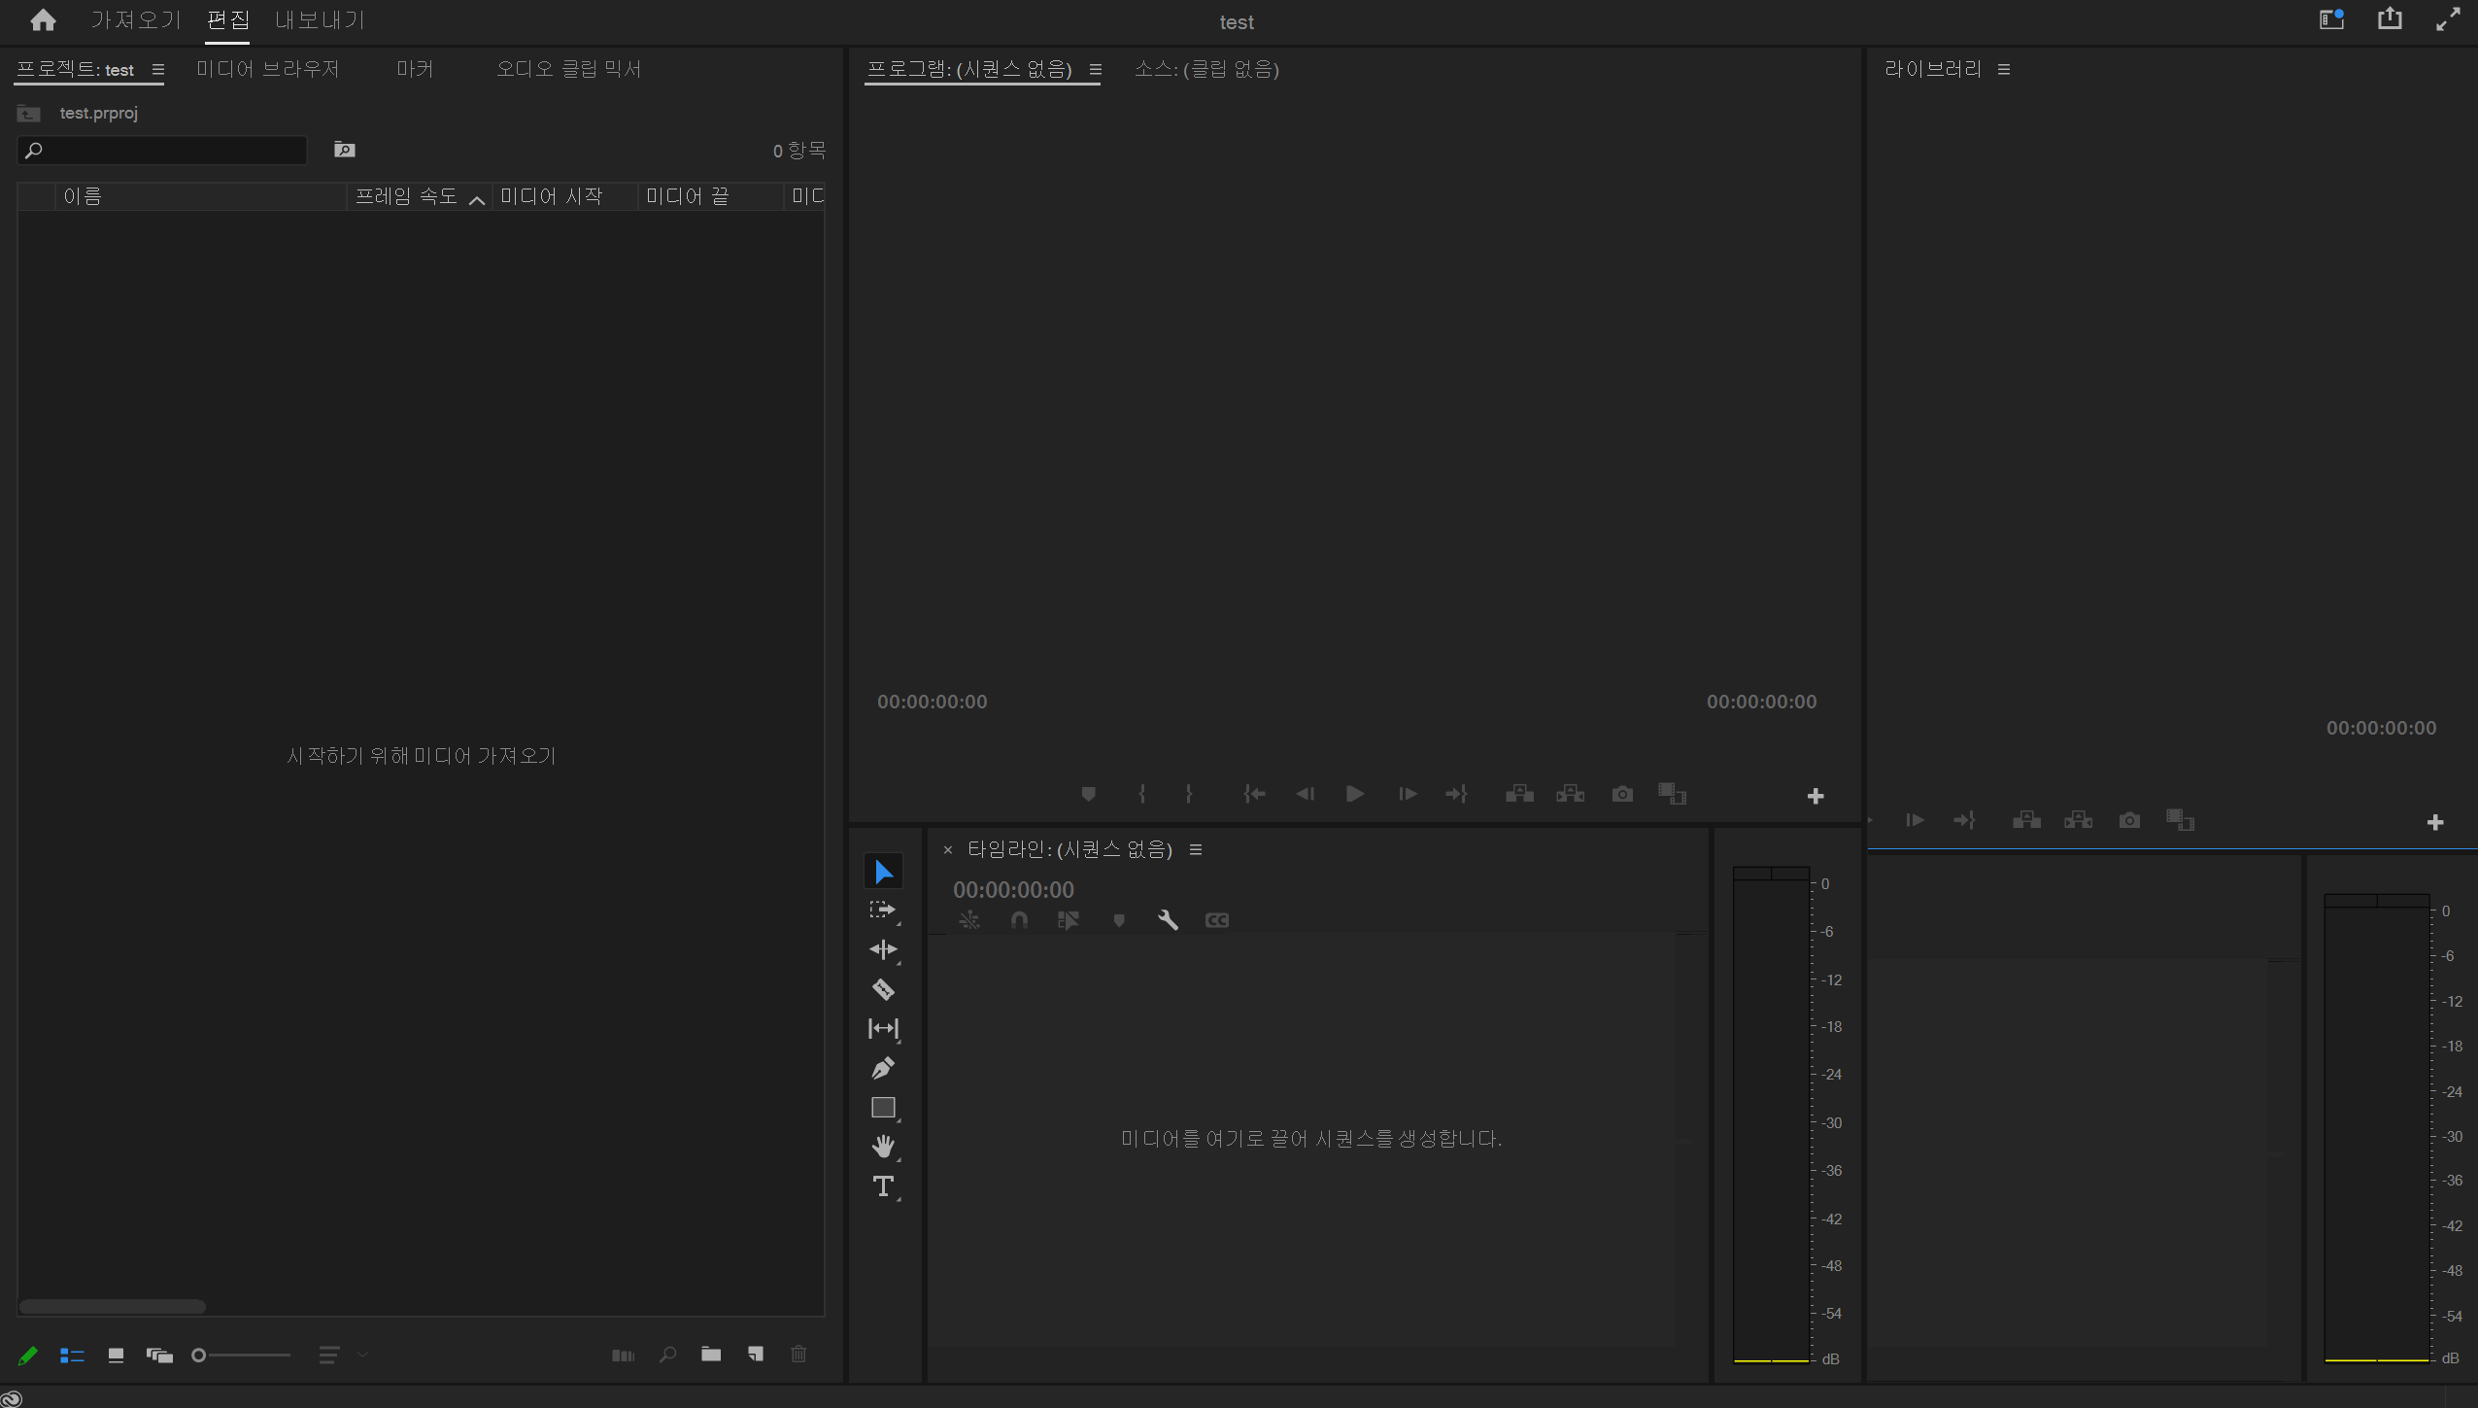Toggle linked selection in timeline
The height and width of the screenshot is (1408, 2478).
pos(1069,919)
